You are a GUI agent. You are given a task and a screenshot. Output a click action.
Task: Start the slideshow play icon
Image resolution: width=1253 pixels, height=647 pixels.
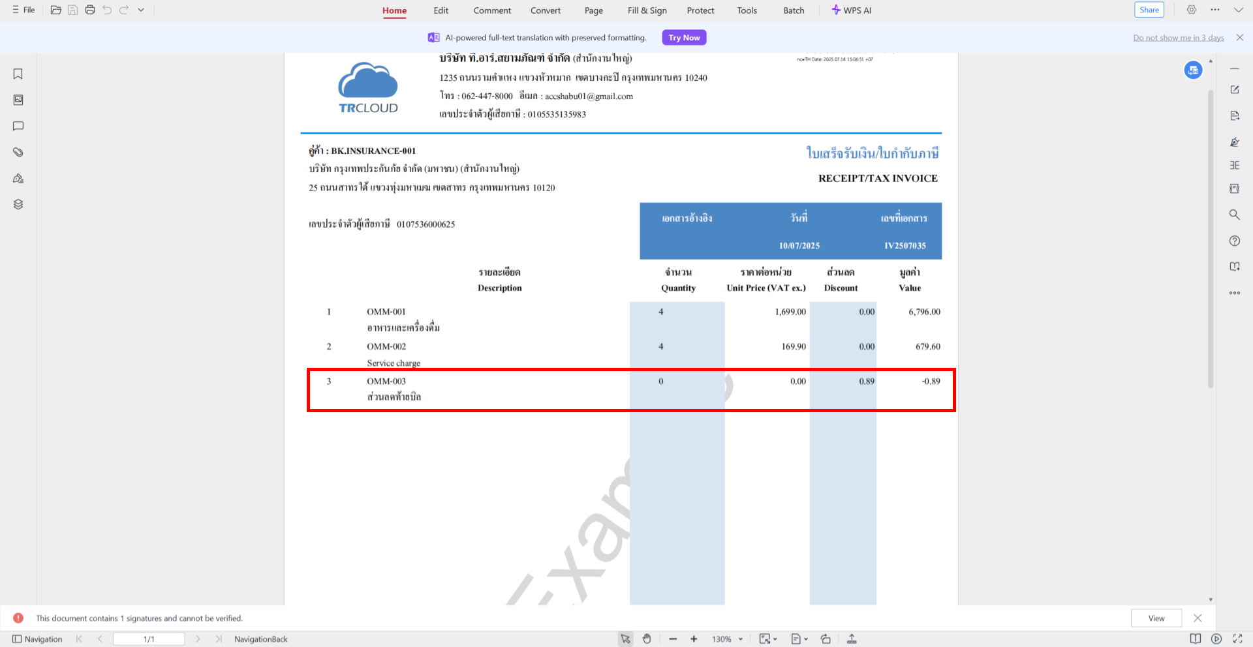point(1216,639)
